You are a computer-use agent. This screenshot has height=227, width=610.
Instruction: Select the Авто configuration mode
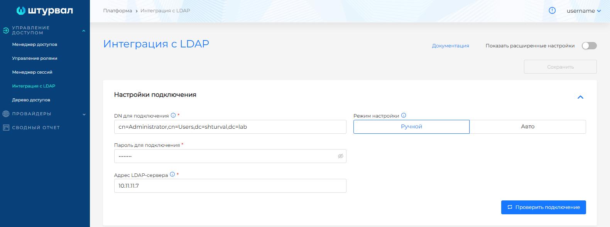click(x=527, y=127)
